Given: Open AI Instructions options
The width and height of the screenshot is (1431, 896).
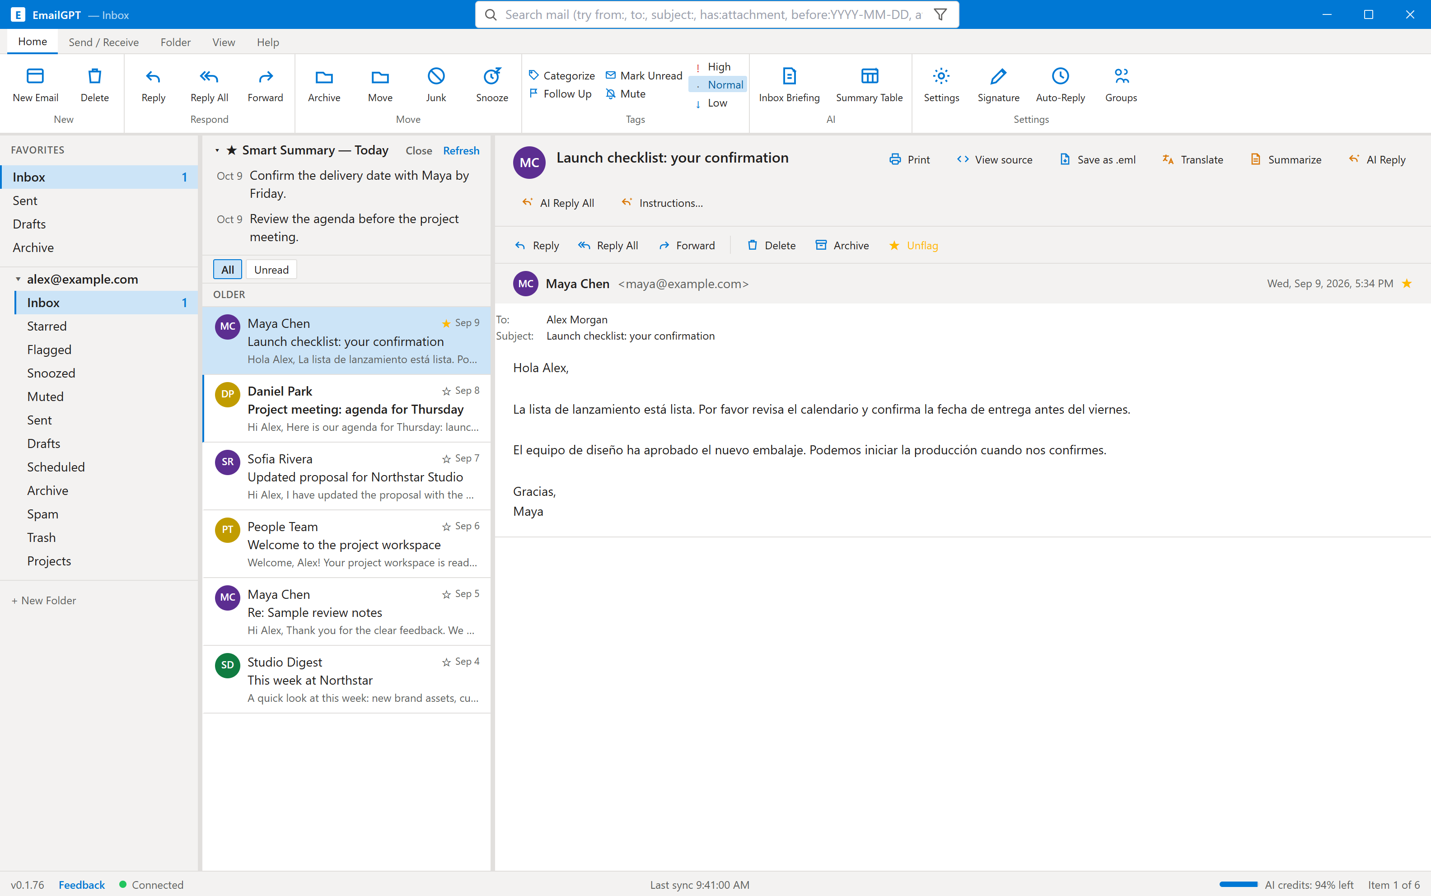Looking at the screenshot, I should (662, 203).
